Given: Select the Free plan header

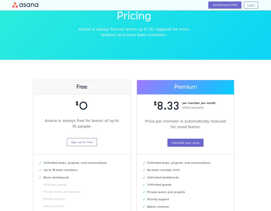Looking at the screenshot, I should [x=82, y=87].
